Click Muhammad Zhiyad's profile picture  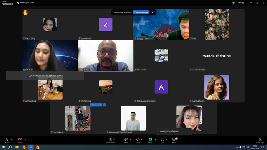(x=133, y=118)
